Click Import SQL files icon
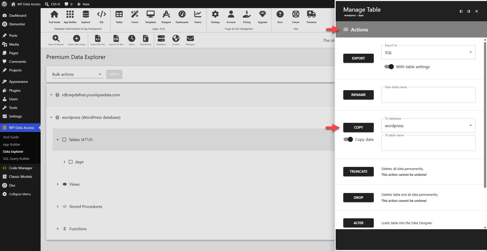The width and height of the screenshot is (487, 251). click(x=98, y=38)
